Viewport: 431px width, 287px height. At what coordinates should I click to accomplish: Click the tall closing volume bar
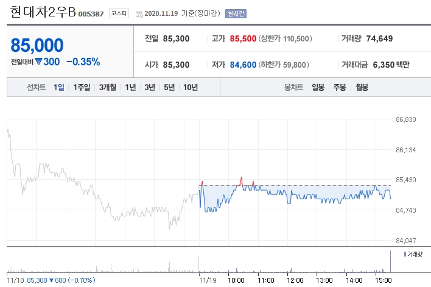point(390,261)
